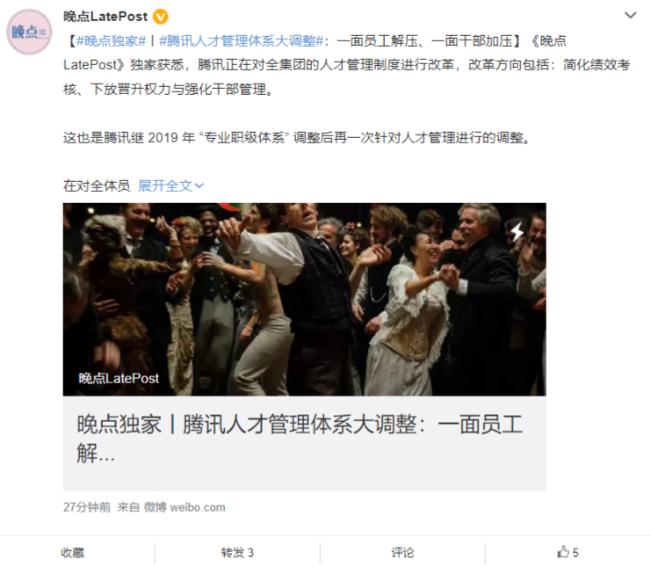Screen dimensions: 651x567
Task: Click the post body text paragraph about 2019
Action: click(x=297, y=137)
